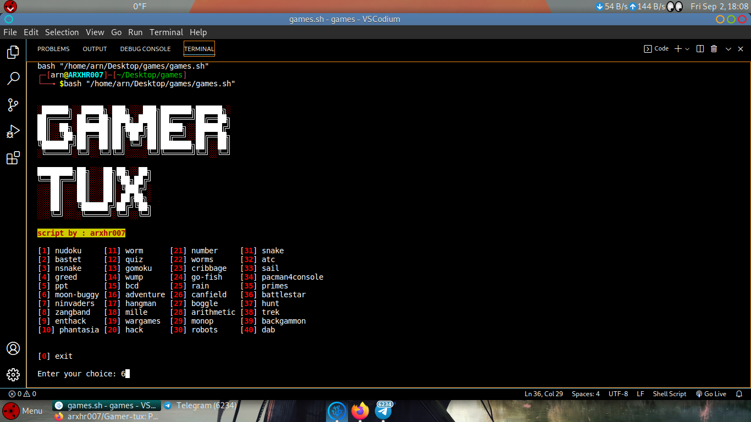Click '[6] moon-buggy' list entry

68,295
